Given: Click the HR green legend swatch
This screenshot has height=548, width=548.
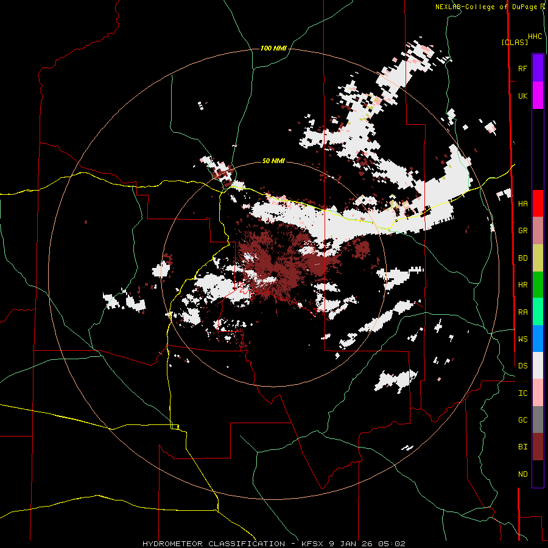Looking at the screenshot, I should click(x=538, y=284).
